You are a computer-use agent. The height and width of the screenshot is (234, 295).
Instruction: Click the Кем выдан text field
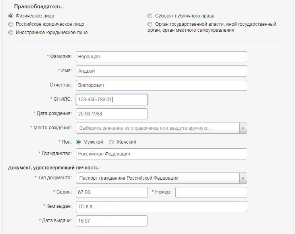pyautogui.click(x=161, y=207)
